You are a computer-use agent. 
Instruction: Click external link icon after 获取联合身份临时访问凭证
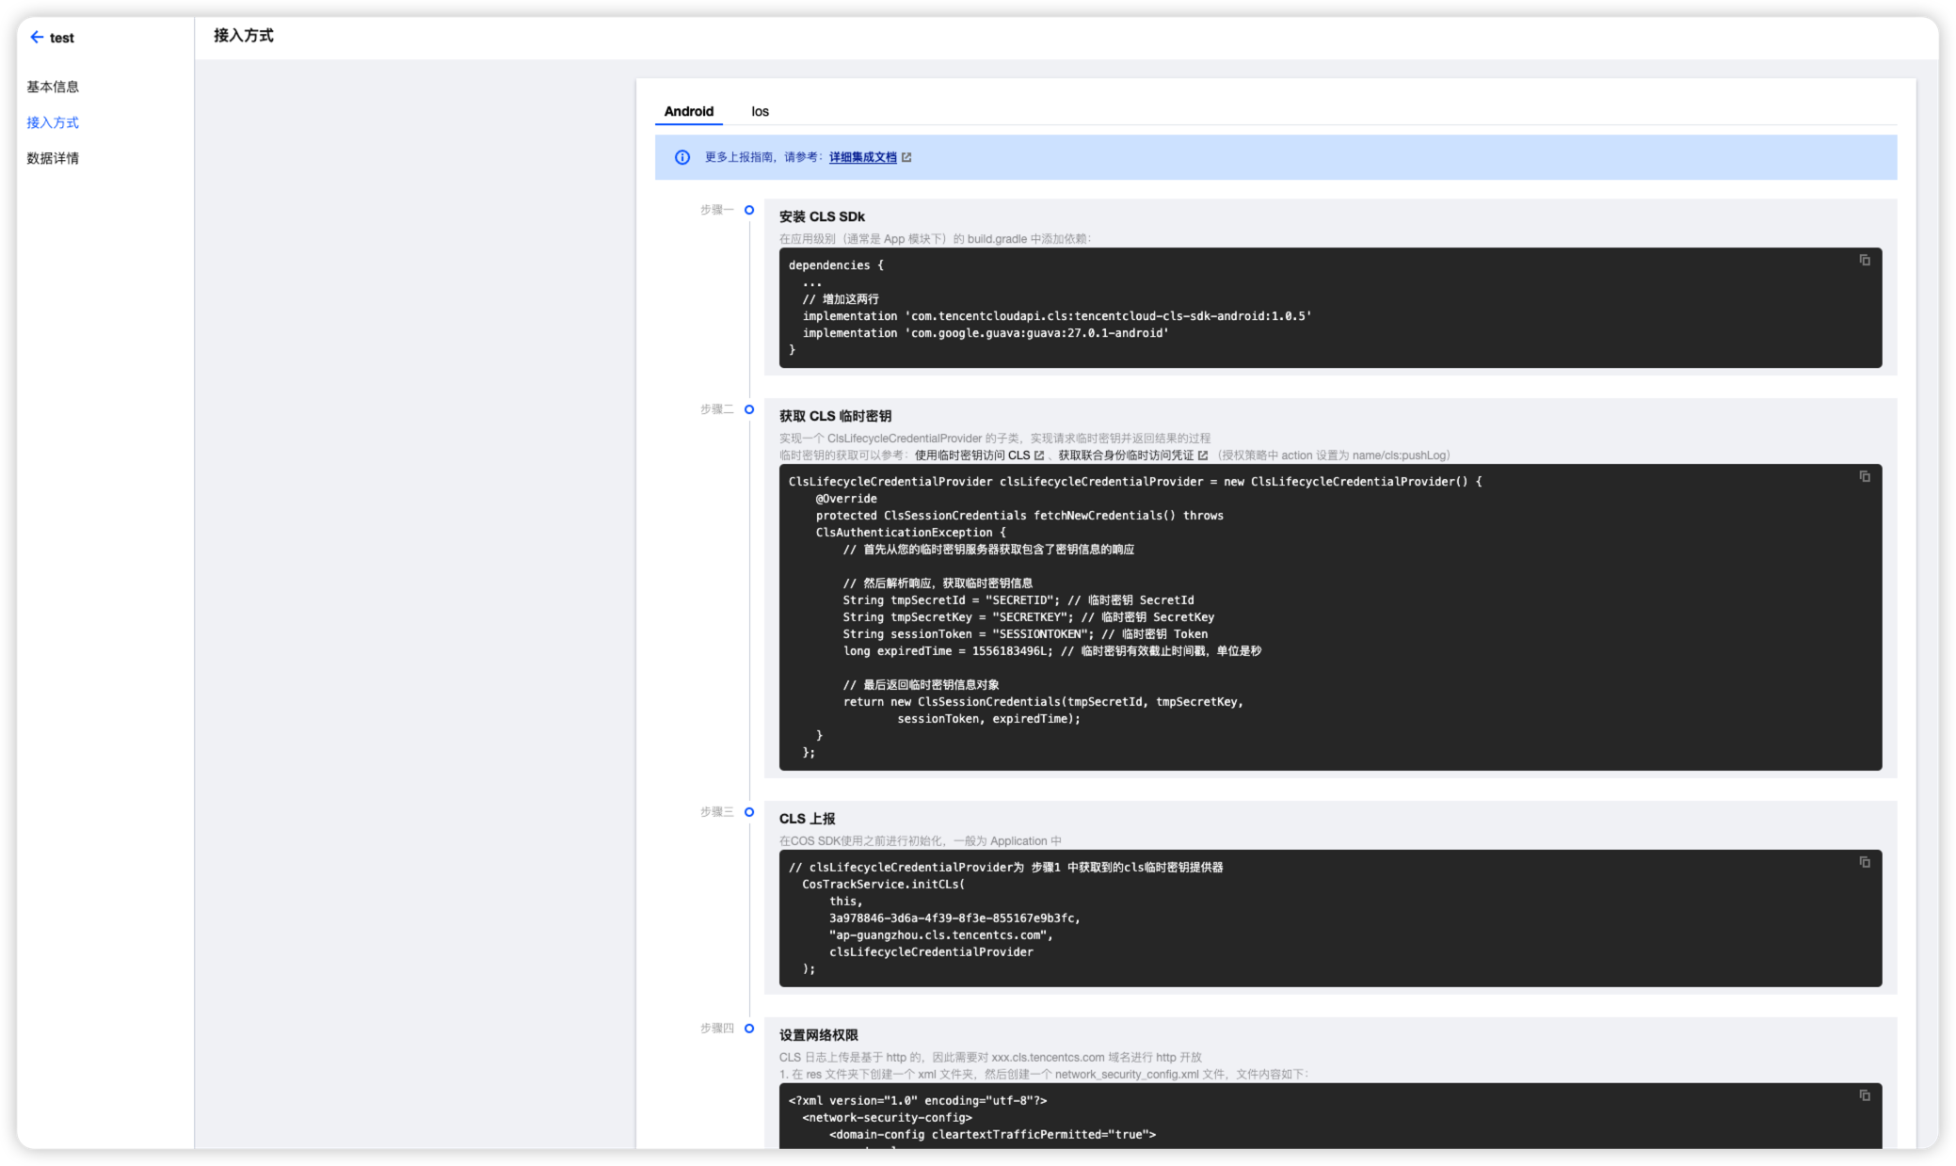coord(1203,455)
